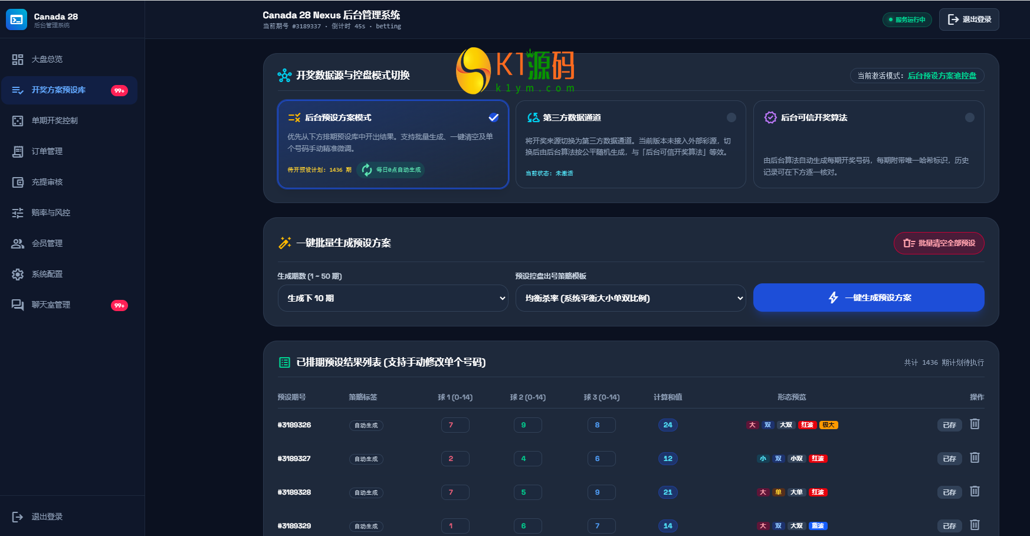Click the 99+ badge on 聊天室管理
Screen dimensions: 1030x536
(119, 306)
